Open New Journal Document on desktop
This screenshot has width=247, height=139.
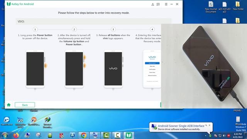click(211, 7)
